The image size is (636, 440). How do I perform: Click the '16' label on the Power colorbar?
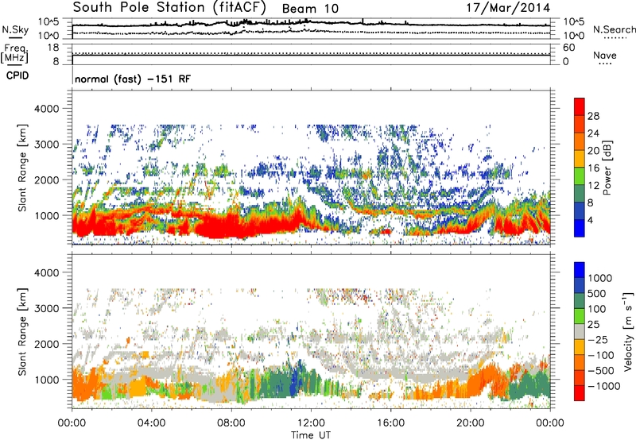point(593,168)
